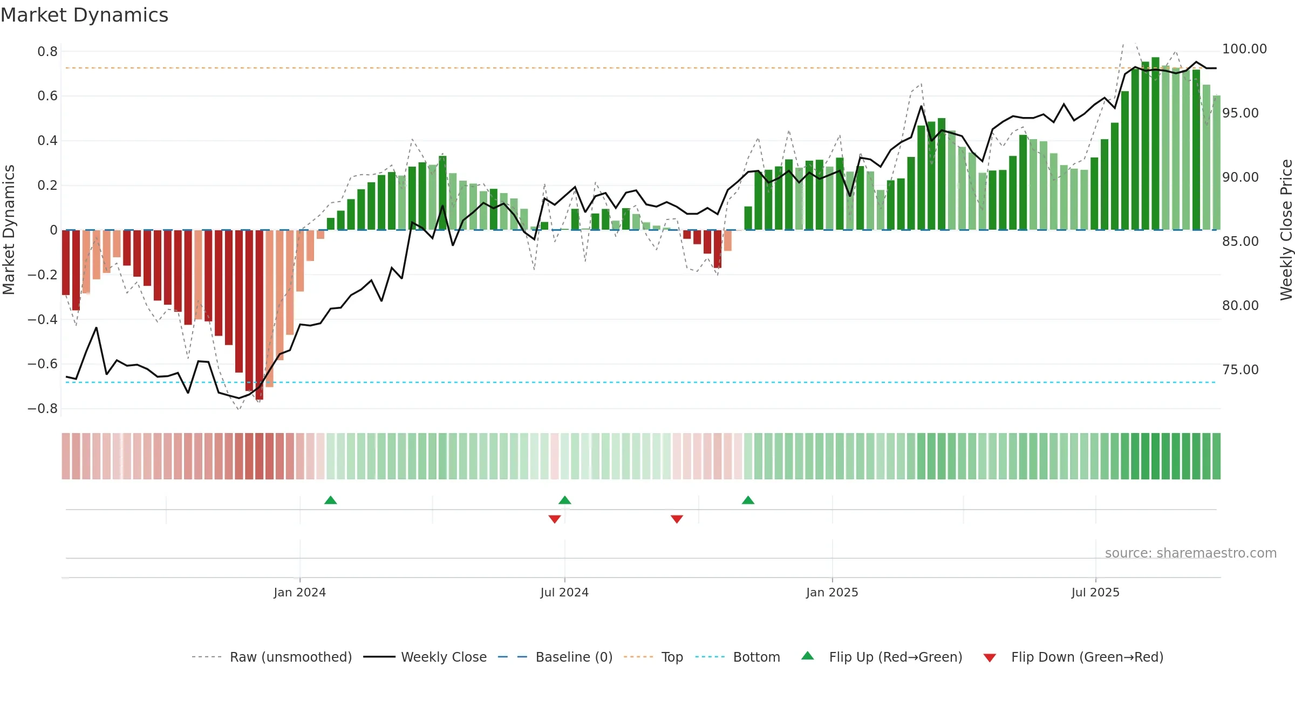Click the green Flip Up legend triangle icon

click(x=808, y=656)
